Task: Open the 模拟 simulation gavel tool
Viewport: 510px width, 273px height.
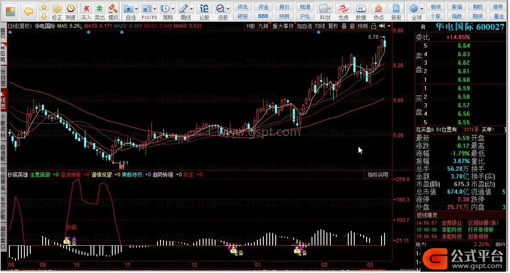Action: 113,11
